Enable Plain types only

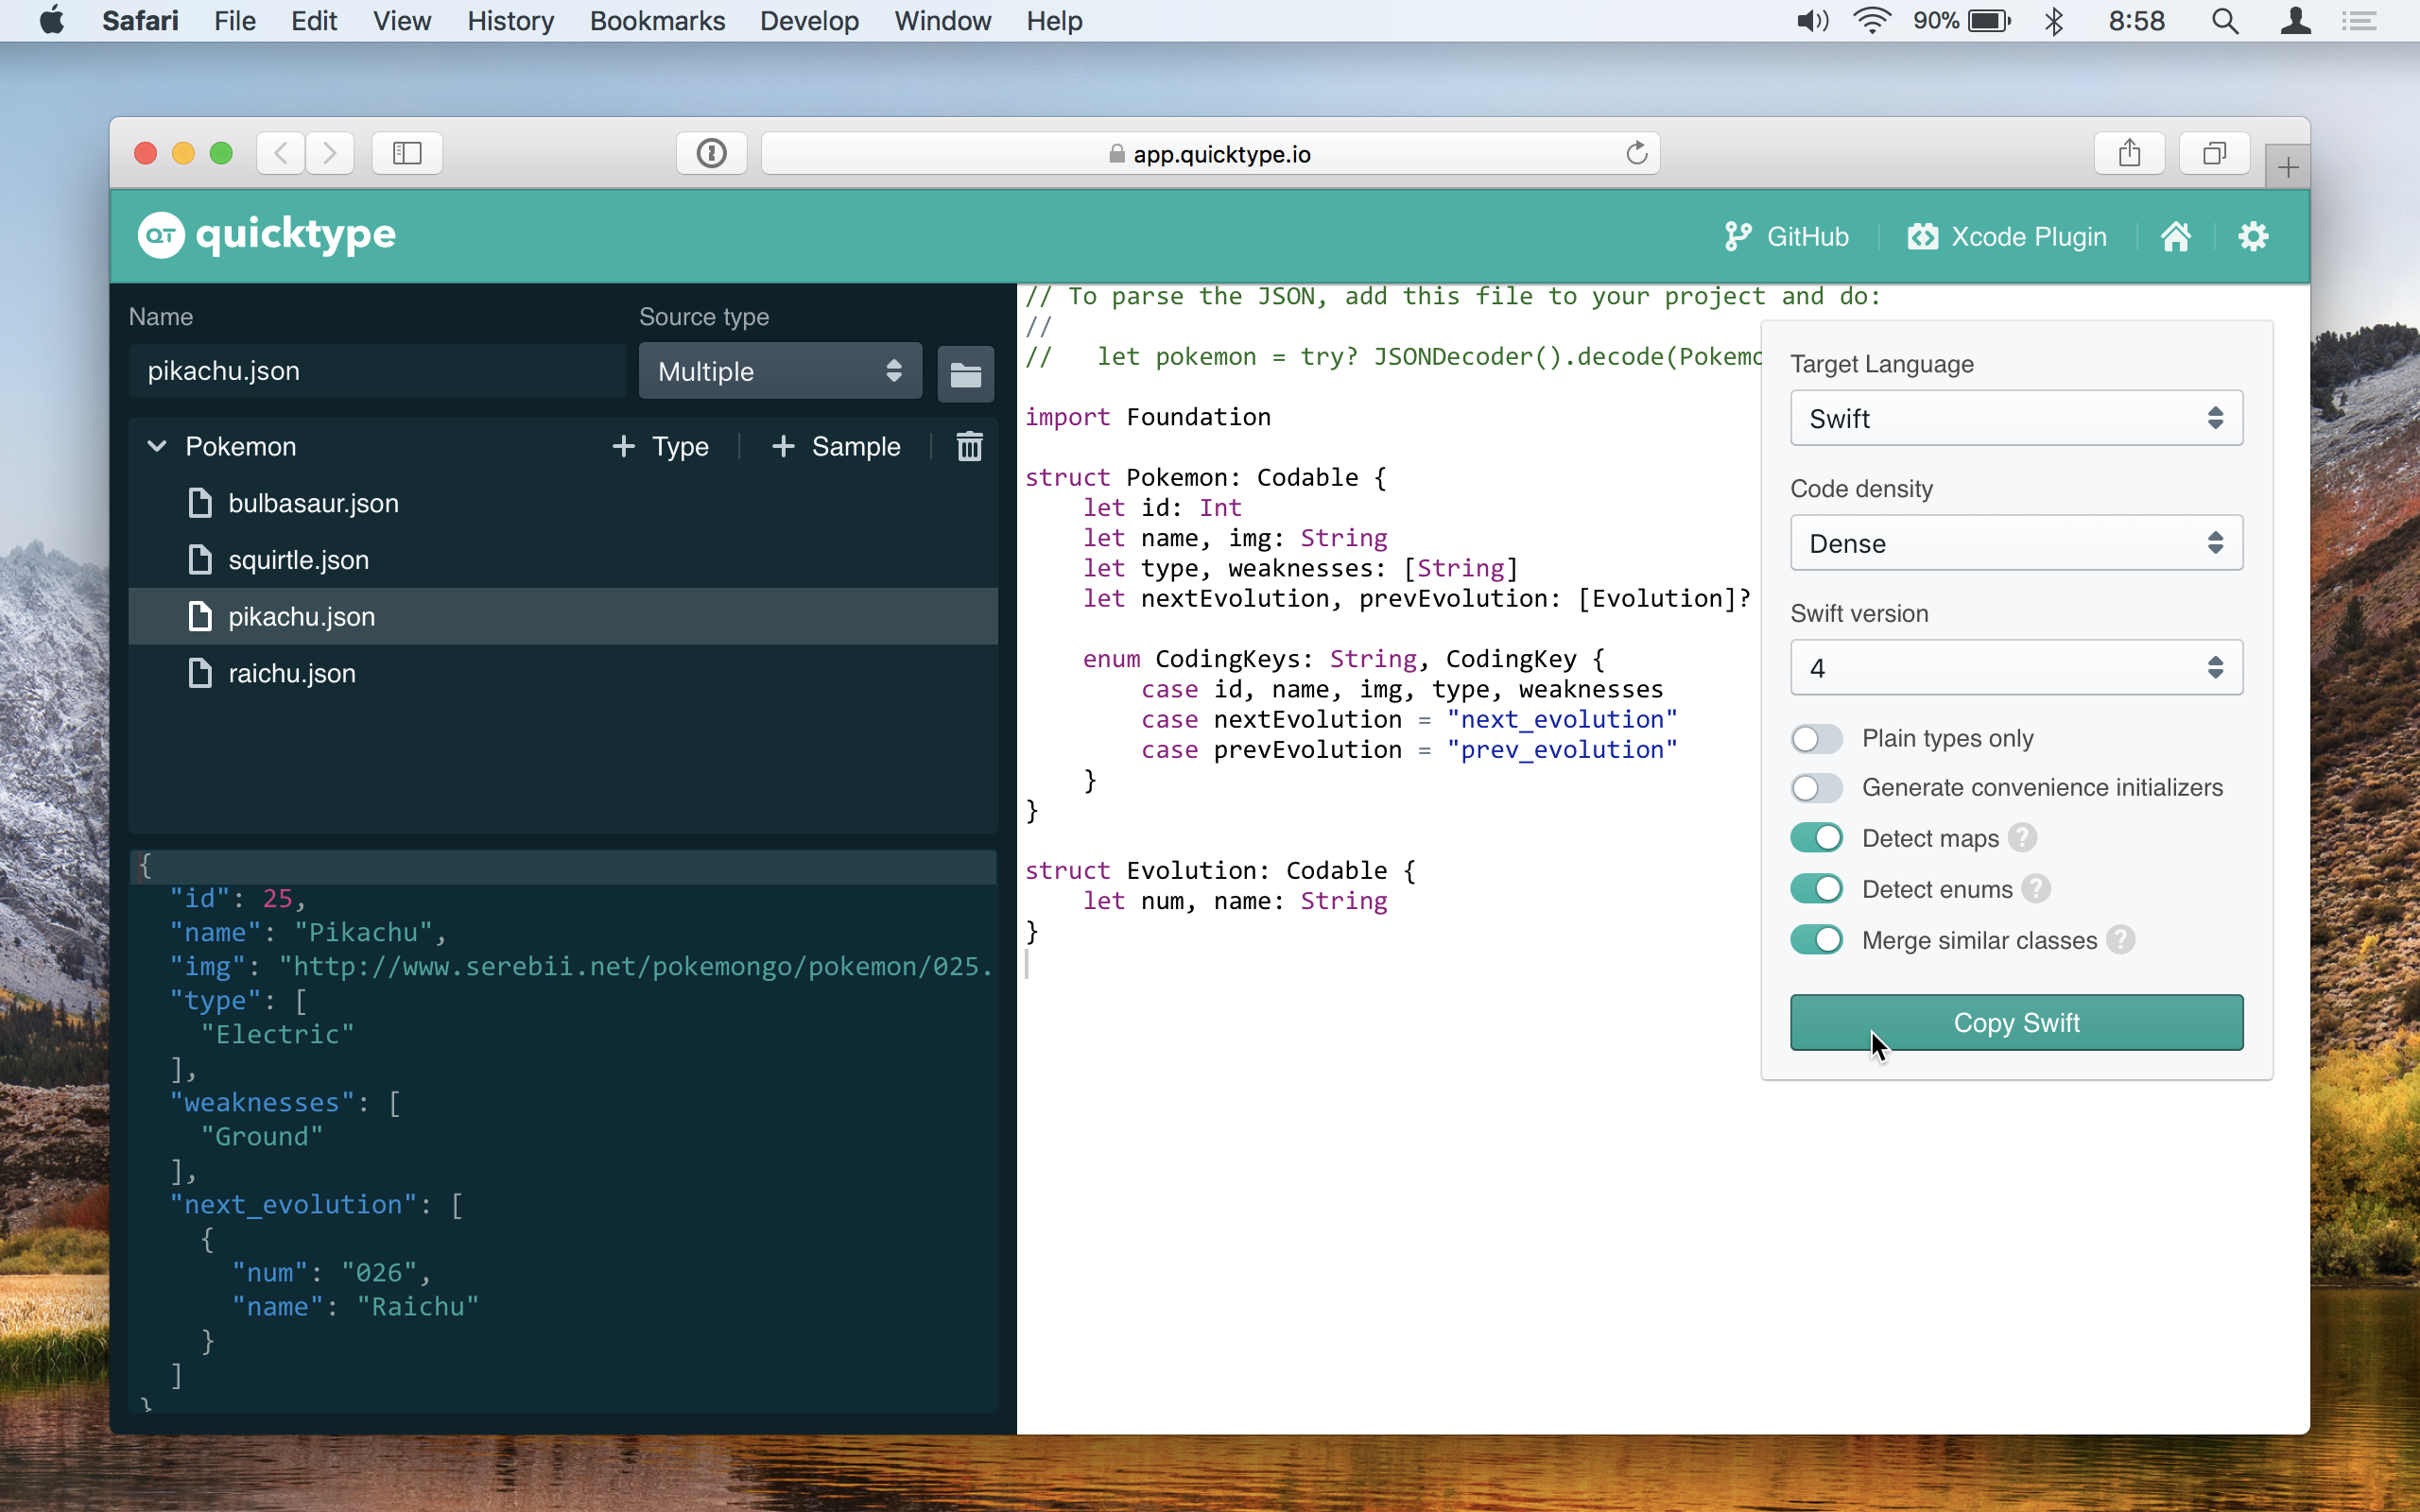pos(1816,738)
